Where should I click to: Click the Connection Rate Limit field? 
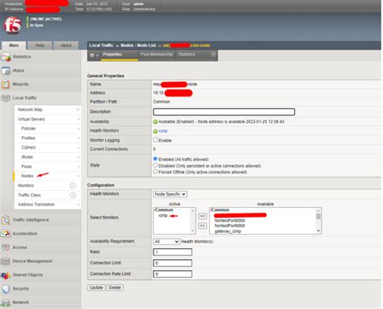tap(172, 274)
